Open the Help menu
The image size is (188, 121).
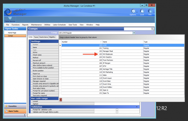[x=97, y=25]
